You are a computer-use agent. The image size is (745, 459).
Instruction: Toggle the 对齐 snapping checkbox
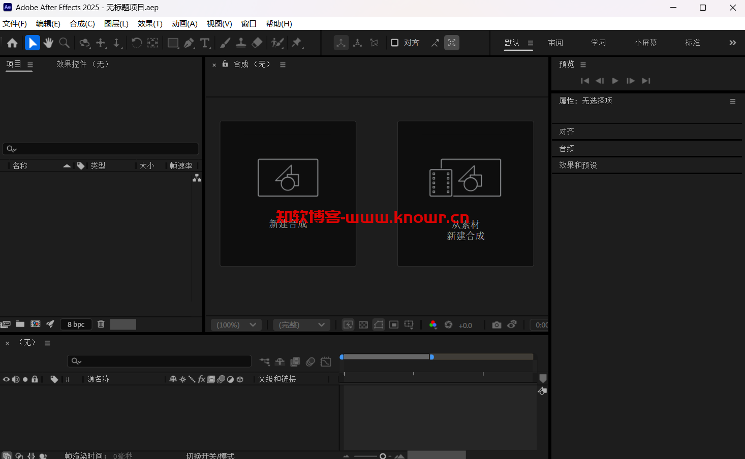394,43
